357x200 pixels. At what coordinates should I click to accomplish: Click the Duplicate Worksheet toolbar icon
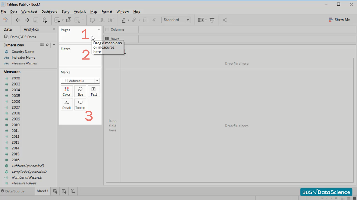(69, 20)
